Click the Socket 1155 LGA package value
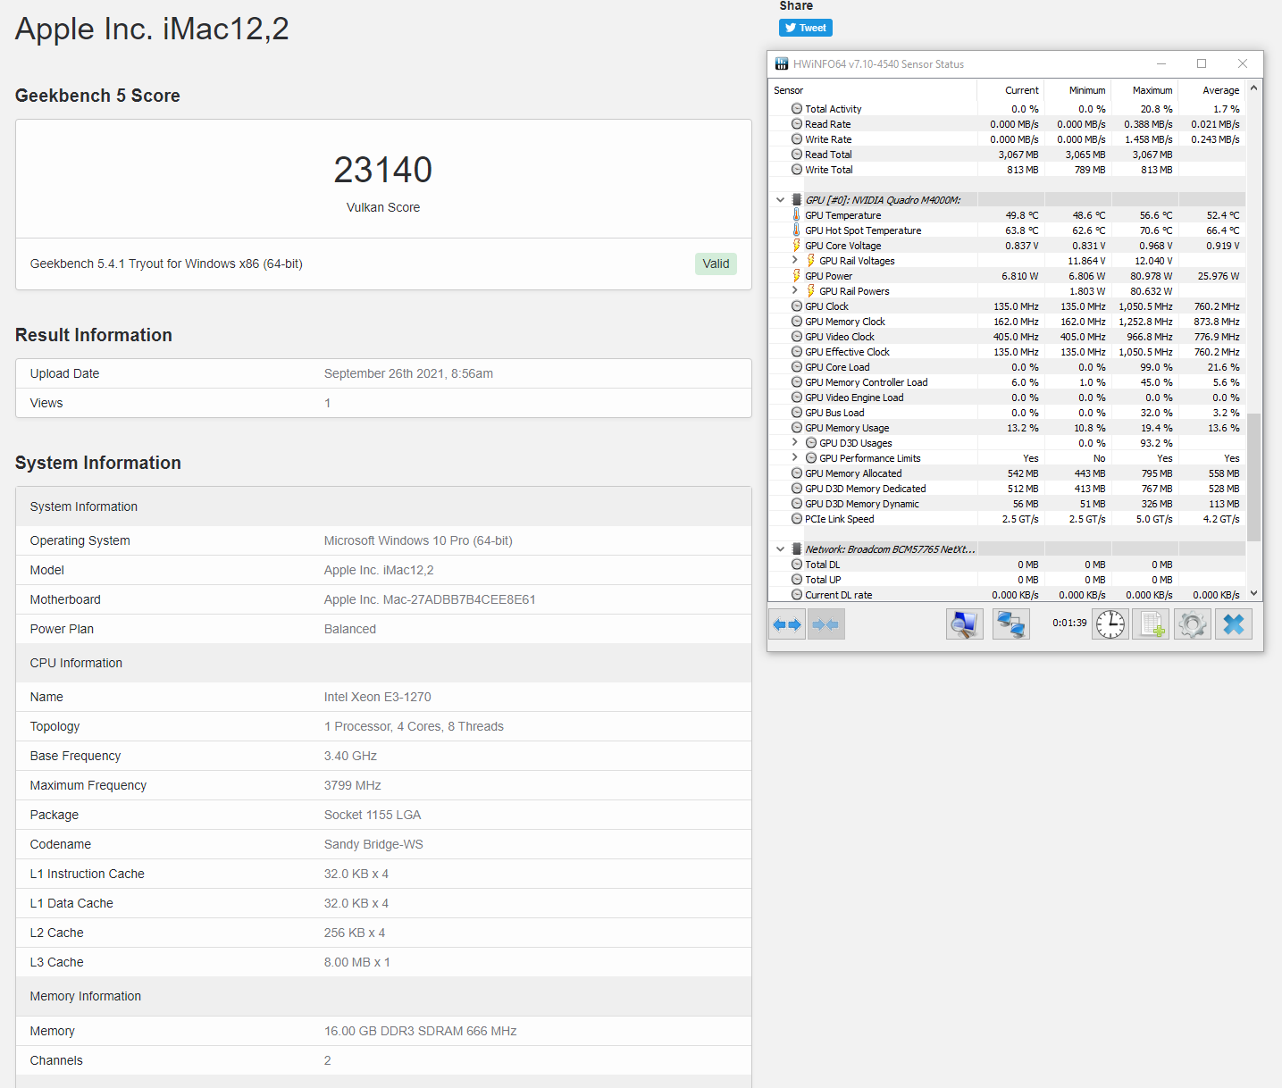 373,815
